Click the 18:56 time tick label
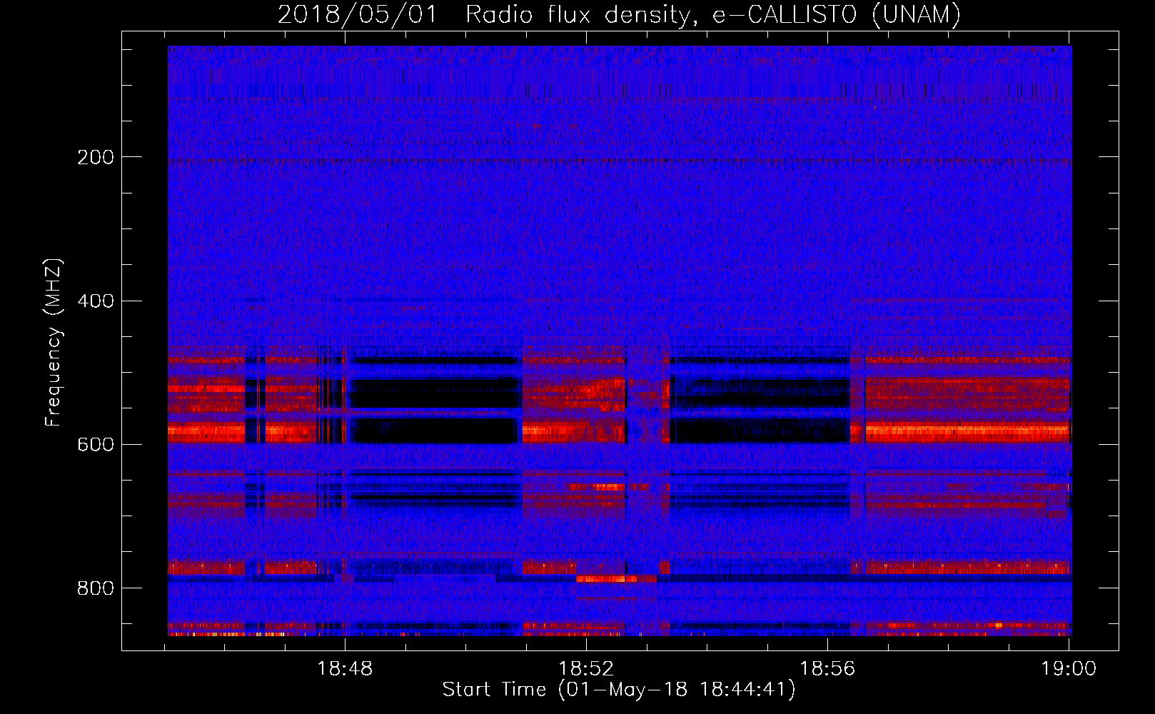1155x714 pixels. 827,669
